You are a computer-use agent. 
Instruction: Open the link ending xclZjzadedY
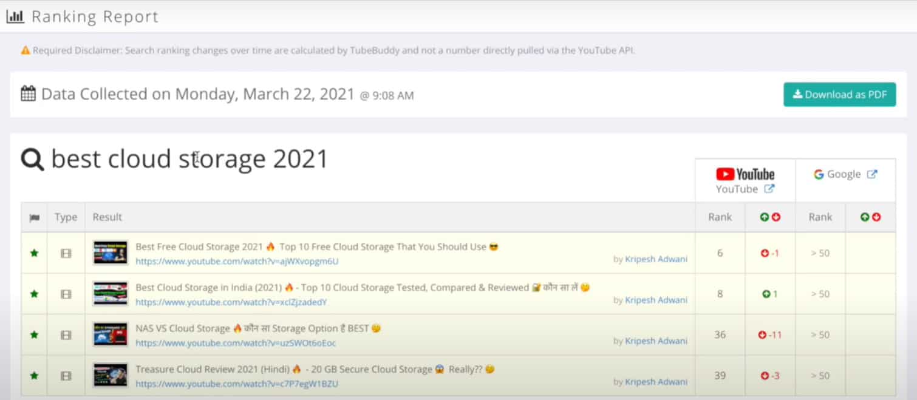coord(231,302)
